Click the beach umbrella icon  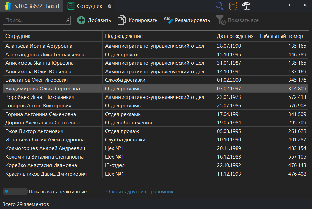pyautogui.click(x=246, y=6)
